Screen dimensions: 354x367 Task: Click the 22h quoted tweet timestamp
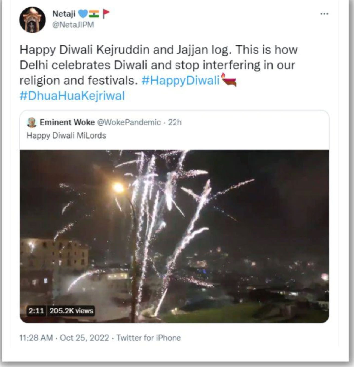pyautogui.click(x=175, y=122)
